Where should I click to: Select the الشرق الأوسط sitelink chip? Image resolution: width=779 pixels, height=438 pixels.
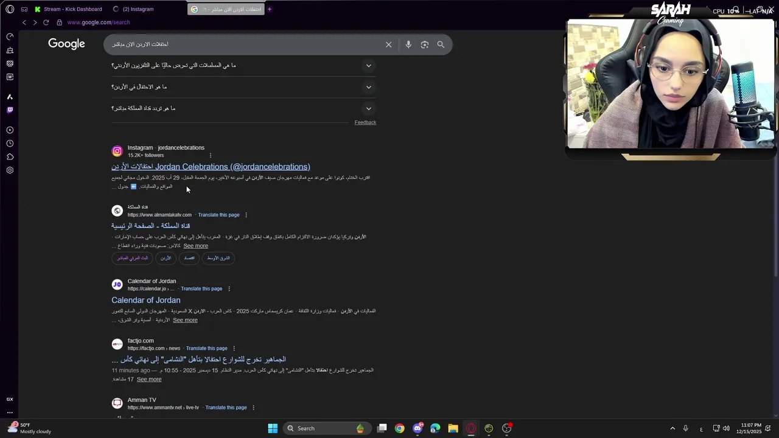point(218,258)
